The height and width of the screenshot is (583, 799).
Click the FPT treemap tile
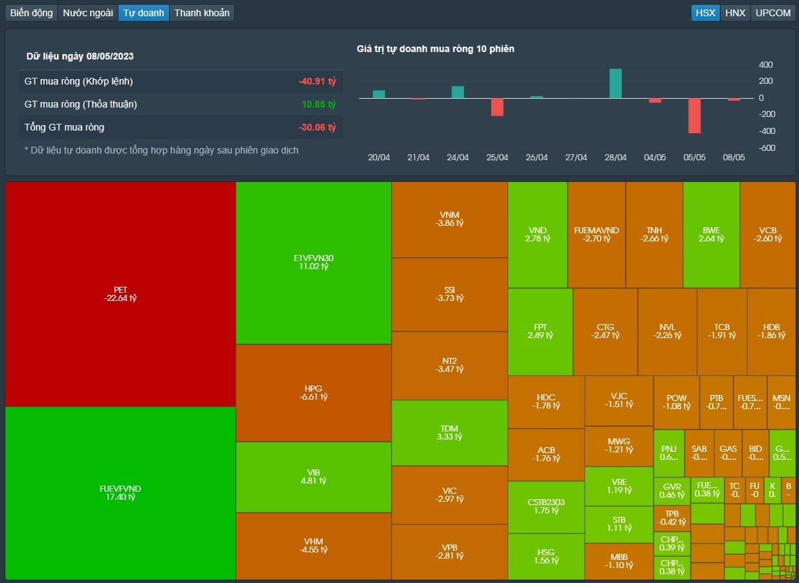pyautogui.click(x=541, y=332)
